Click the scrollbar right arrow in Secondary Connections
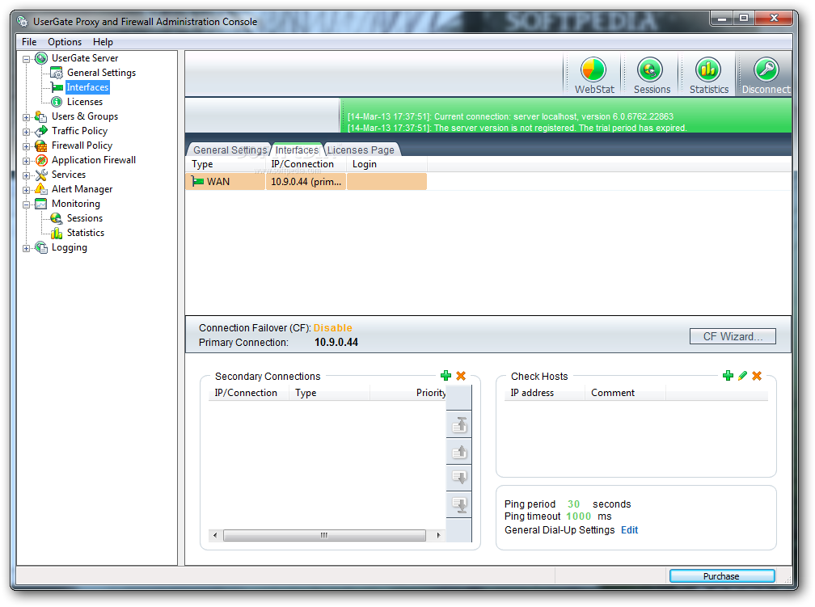This screenshot has width=815, height=607. tap(438, 535)
